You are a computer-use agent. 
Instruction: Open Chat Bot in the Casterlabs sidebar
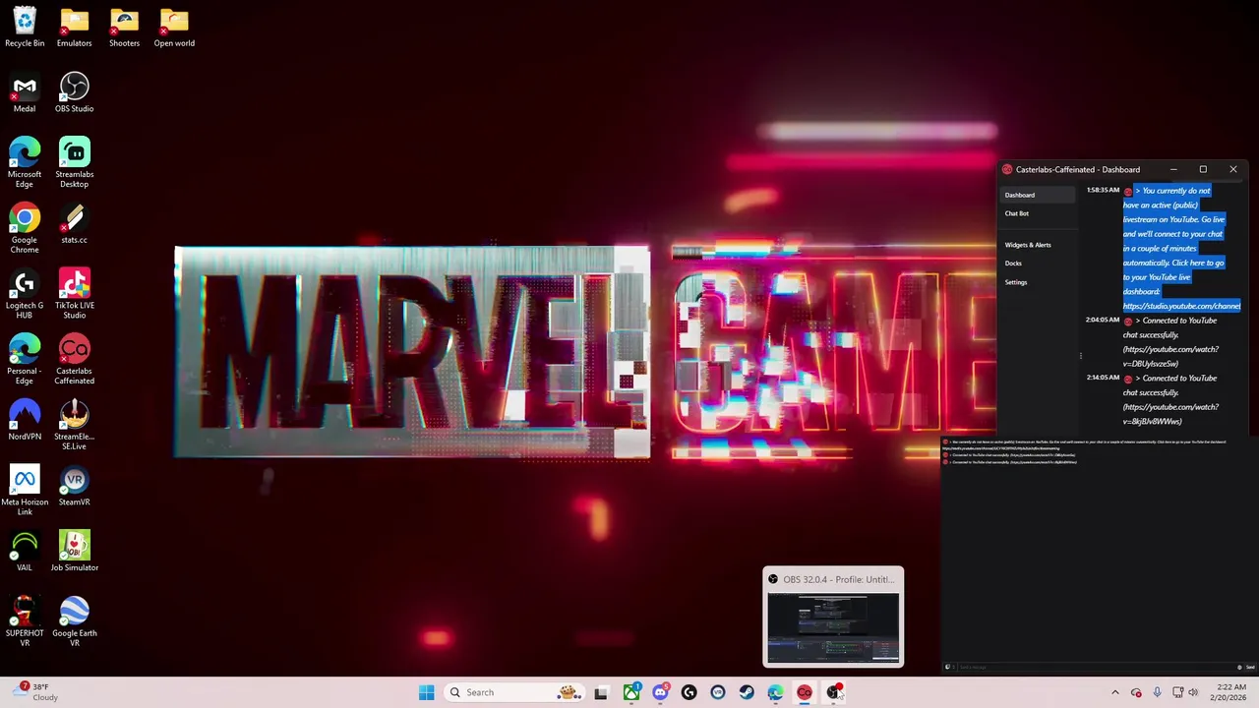pos(1017,213)
